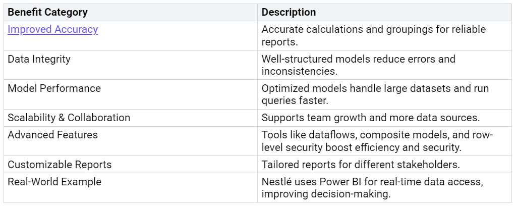This screenshot has height=206, width=516.
Task: Open the Improved Accuracy link
Action: 52,30
